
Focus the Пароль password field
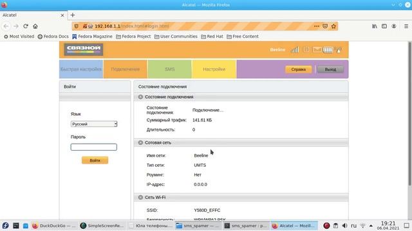94,147
